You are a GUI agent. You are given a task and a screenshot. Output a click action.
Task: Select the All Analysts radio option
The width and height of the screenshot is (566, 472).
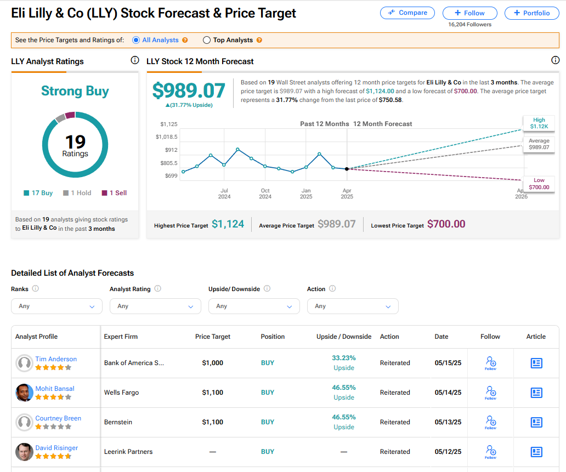[136, 40]
